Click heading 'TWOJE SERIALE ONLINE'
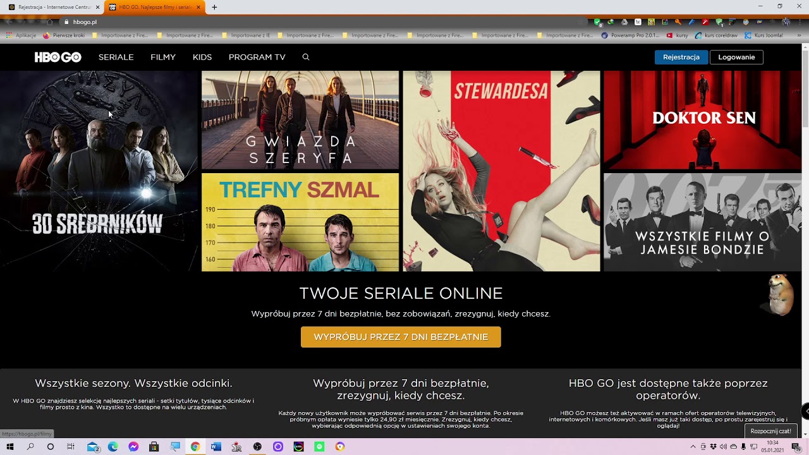This screenshot has height=455, width=809. coord(401,293)
